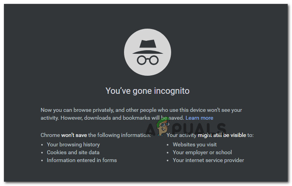Screen dimensions: 292x186
Task: Click the bold "might still be visible" text
Action: point(222,135)
